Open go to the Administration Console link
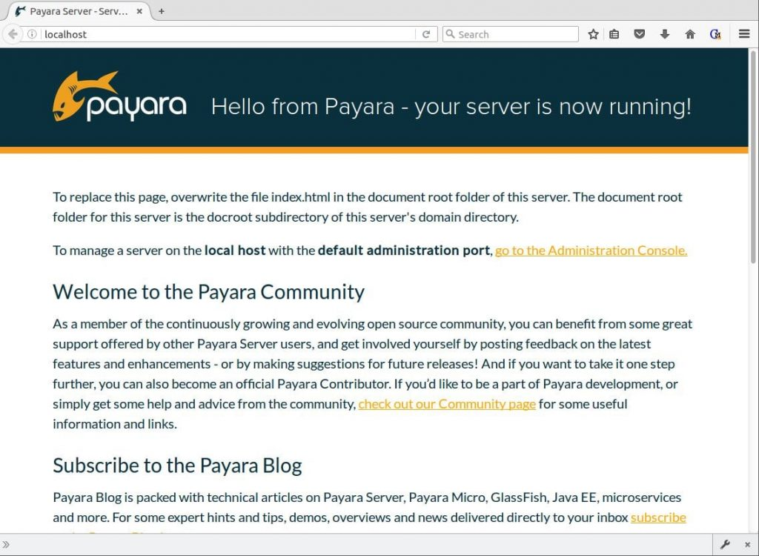Screen dimensions: 759x556 click(591, 251)
